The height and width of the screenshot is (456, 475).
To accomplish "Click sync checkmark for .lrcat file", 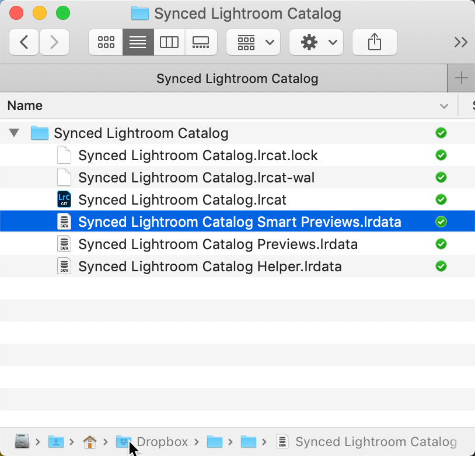I will click(441, 199).
